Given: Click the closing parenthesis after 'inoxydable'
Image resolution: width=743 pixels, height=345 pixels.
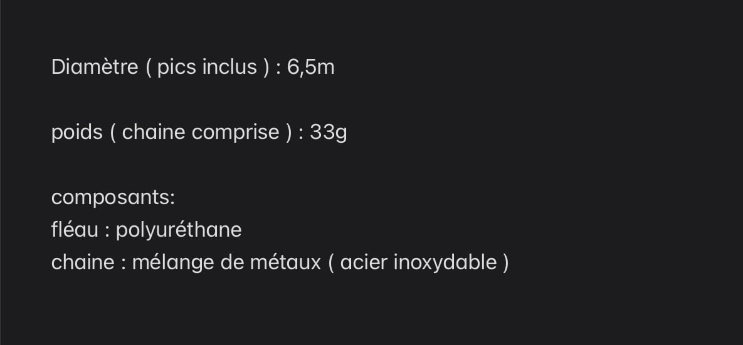Looking at the screenshot, I should point(505,262).
